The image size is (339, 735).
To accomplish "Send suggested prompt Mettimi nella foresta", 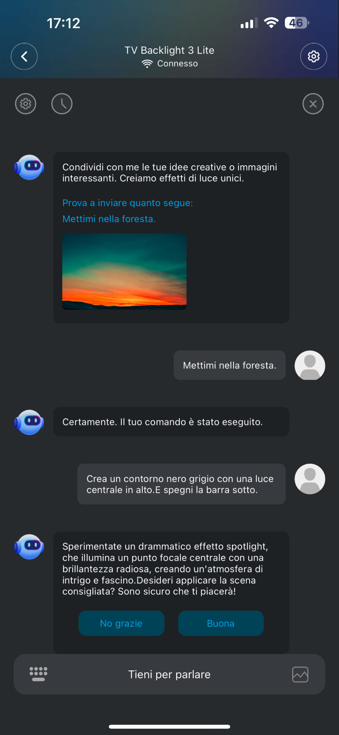I will pyautogui.click(x=109, y=219).
